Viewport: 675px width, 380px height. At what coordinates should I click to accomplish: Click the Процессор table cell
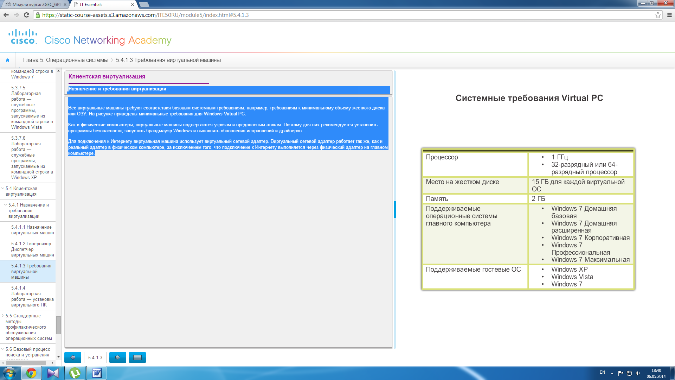click(x=475, y=164)
